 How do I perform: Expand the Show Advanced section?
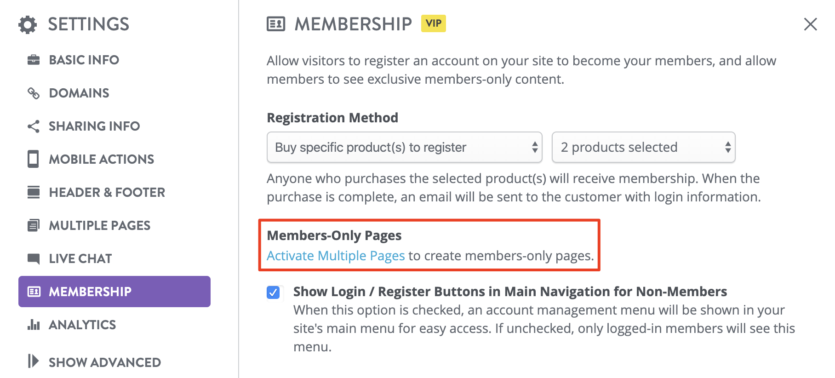[104, 362]
